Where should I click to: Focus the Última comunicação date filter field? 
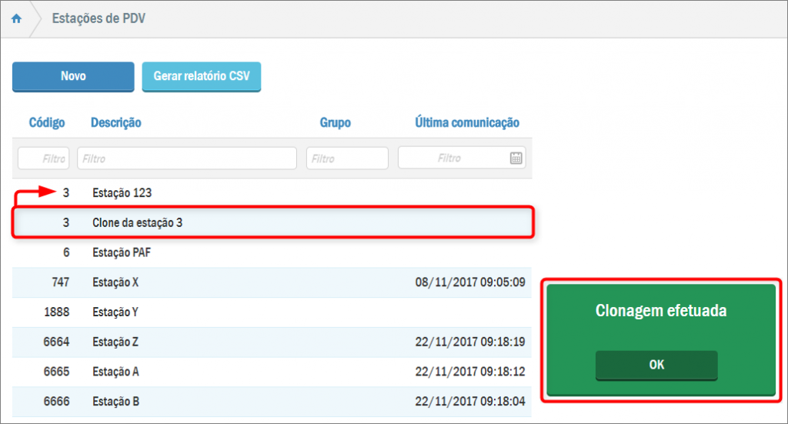452,159
